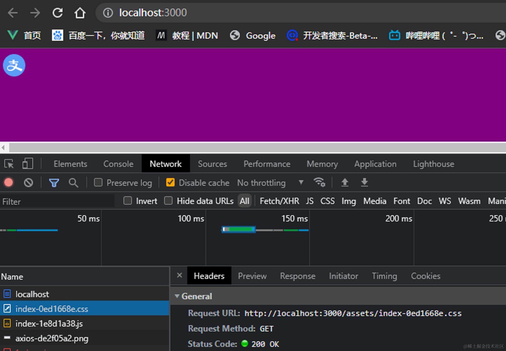
Task: Enable the Preserve log checkbox
Action: point(98,182)
